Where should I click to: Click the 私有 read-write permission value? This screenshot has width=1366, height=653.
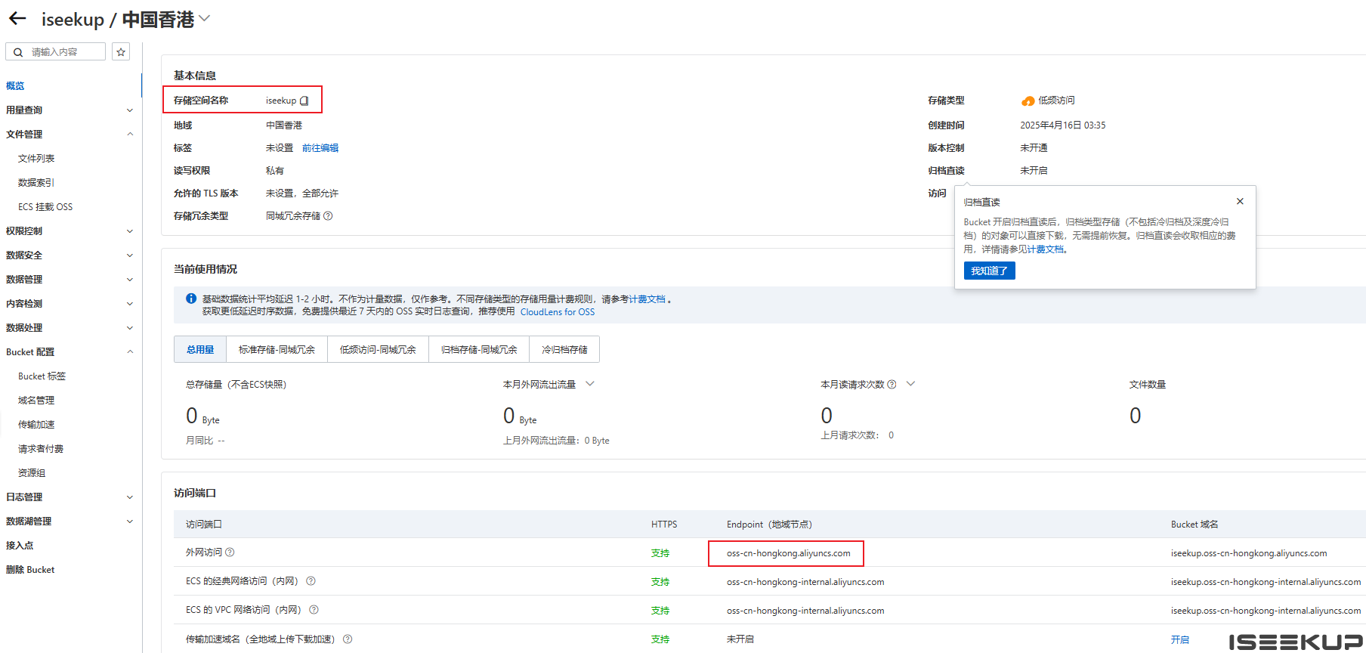tap(275, 171)
